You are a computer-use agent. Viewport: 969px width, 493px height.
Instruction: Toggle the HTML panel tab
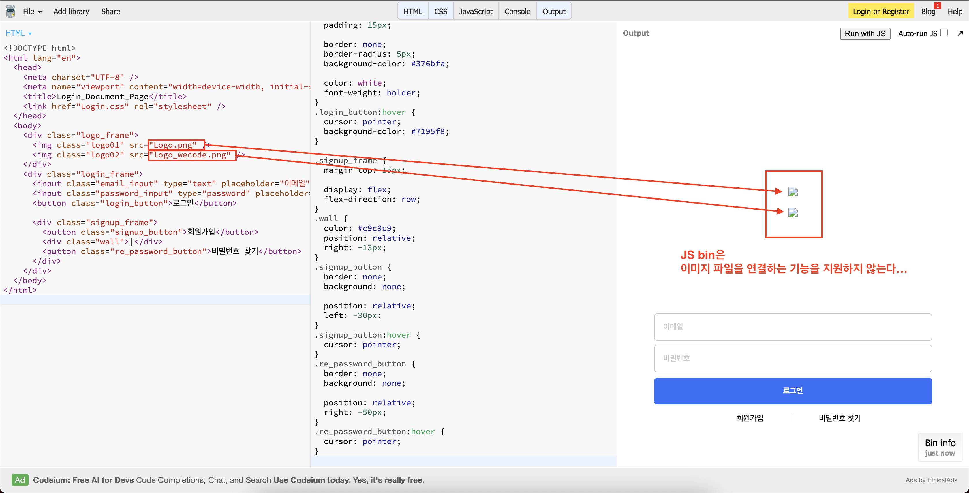[x=413, y=11]
